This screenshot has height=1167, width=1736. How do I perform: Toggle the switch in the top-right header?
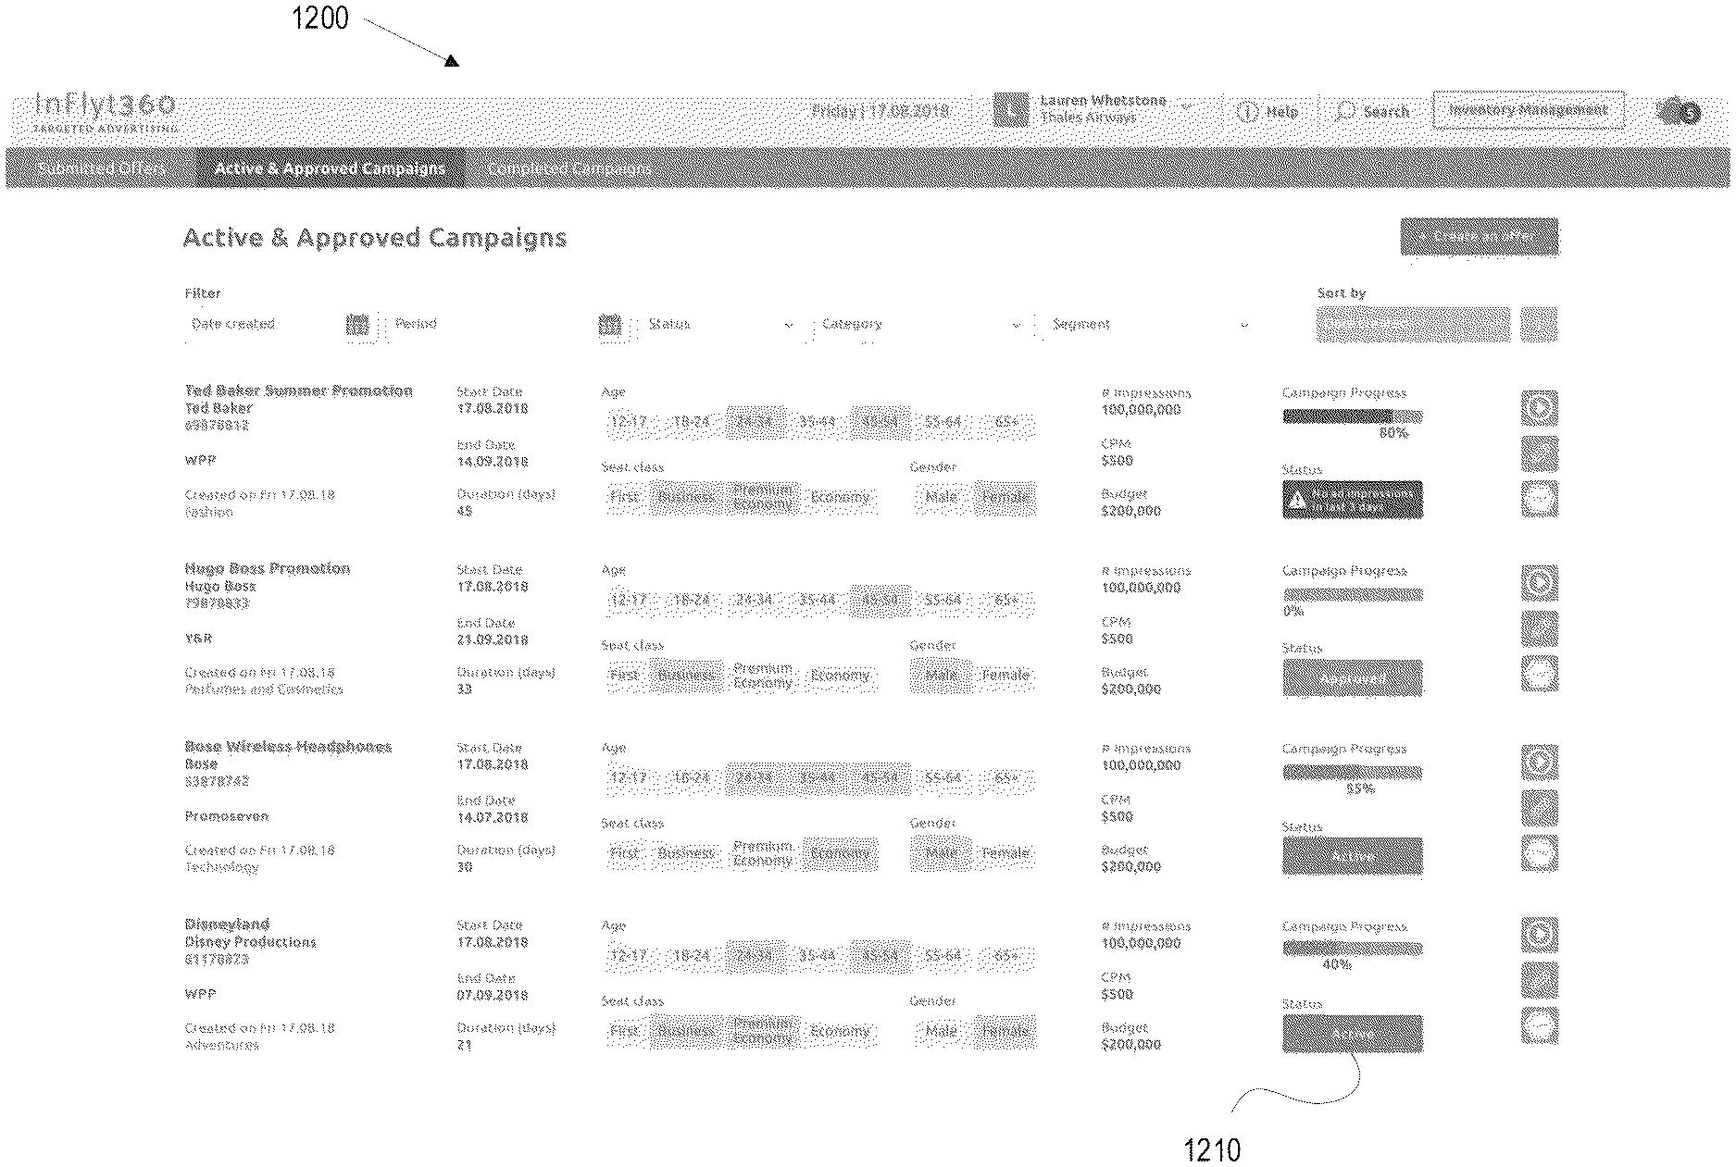coord(1678,112)
